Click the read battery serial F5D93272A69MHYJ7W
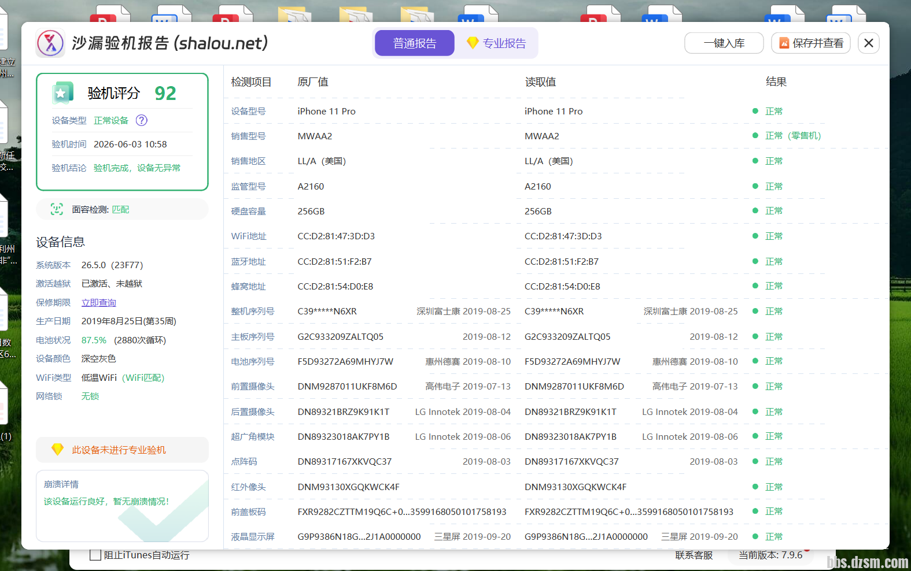This screenshot has height=571, width=911. [x=573, y=361]
